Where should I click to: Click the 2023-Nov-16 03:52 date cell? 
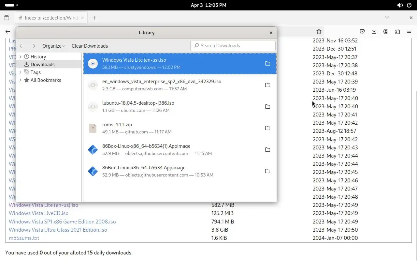(x=335, y=40)
